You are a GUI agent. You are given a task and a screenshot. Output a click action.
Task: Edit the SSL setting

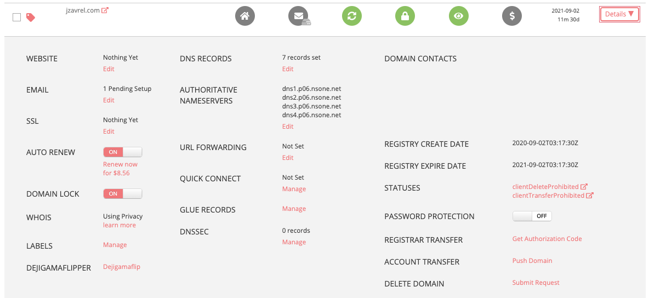click(109, 131)
